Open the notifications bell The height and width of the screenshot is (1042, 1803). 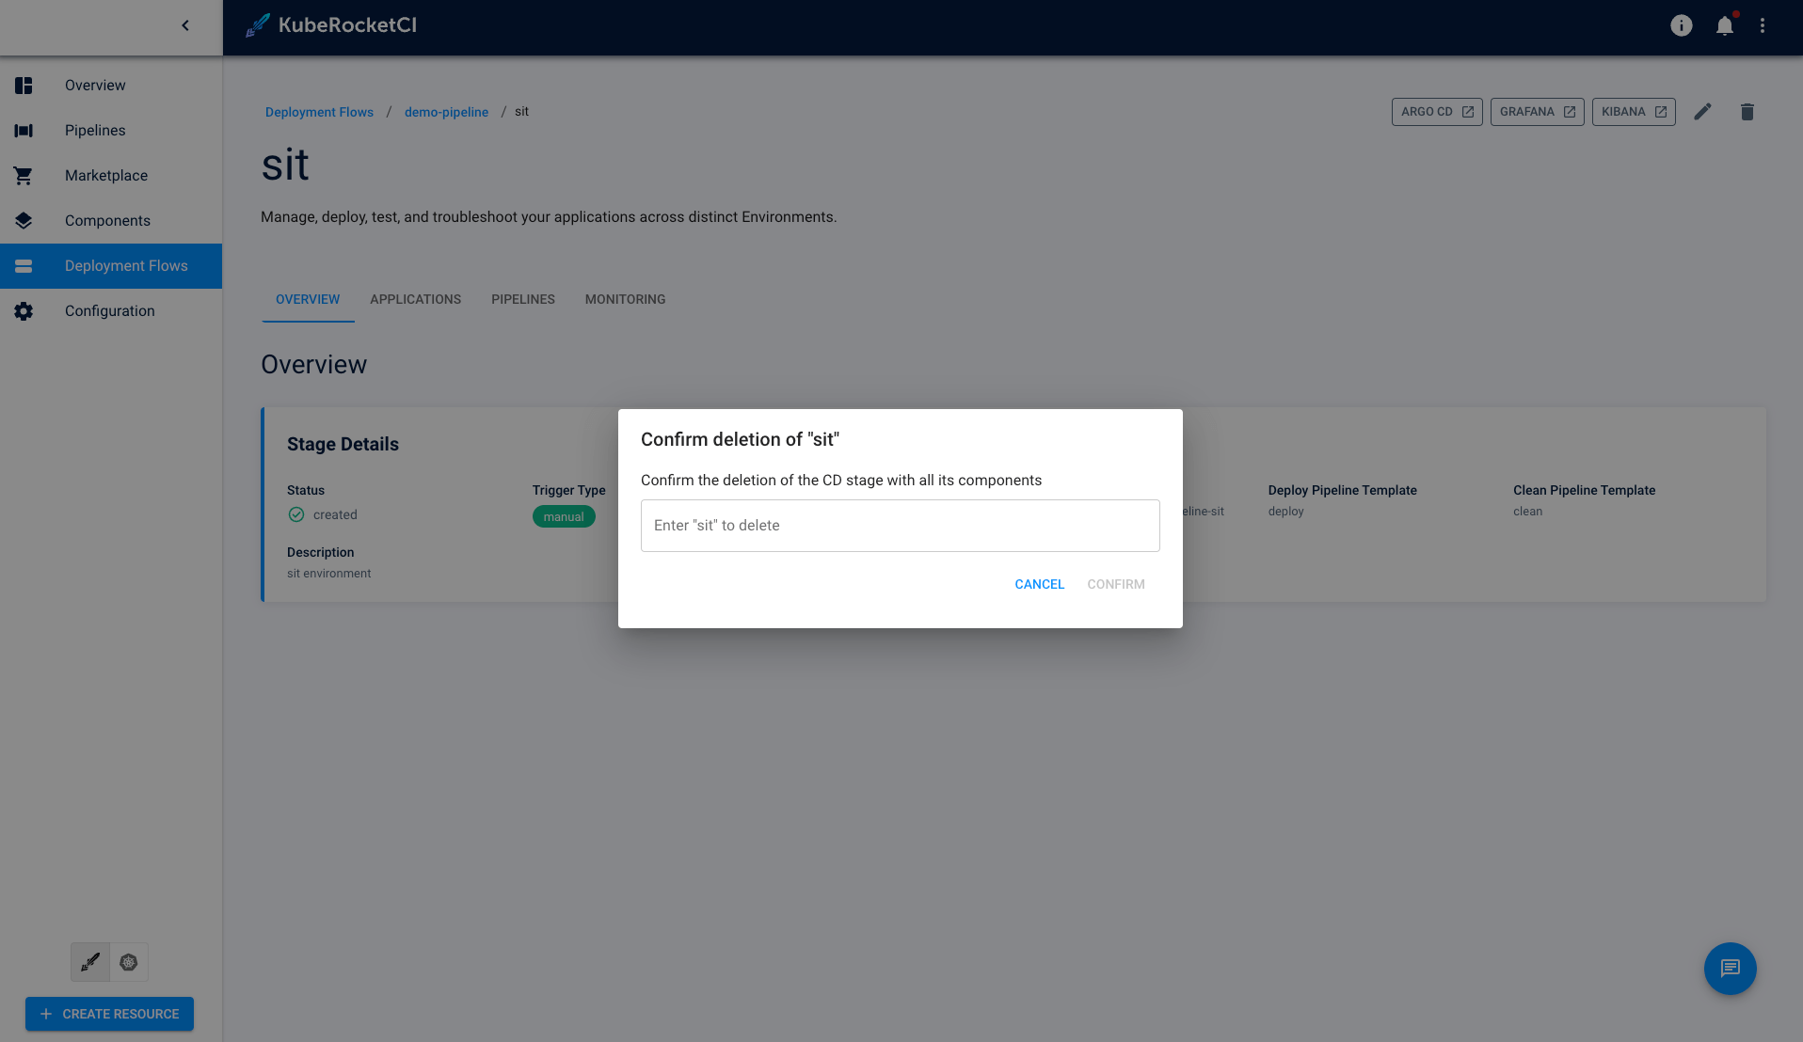[x=1724, y=25]
